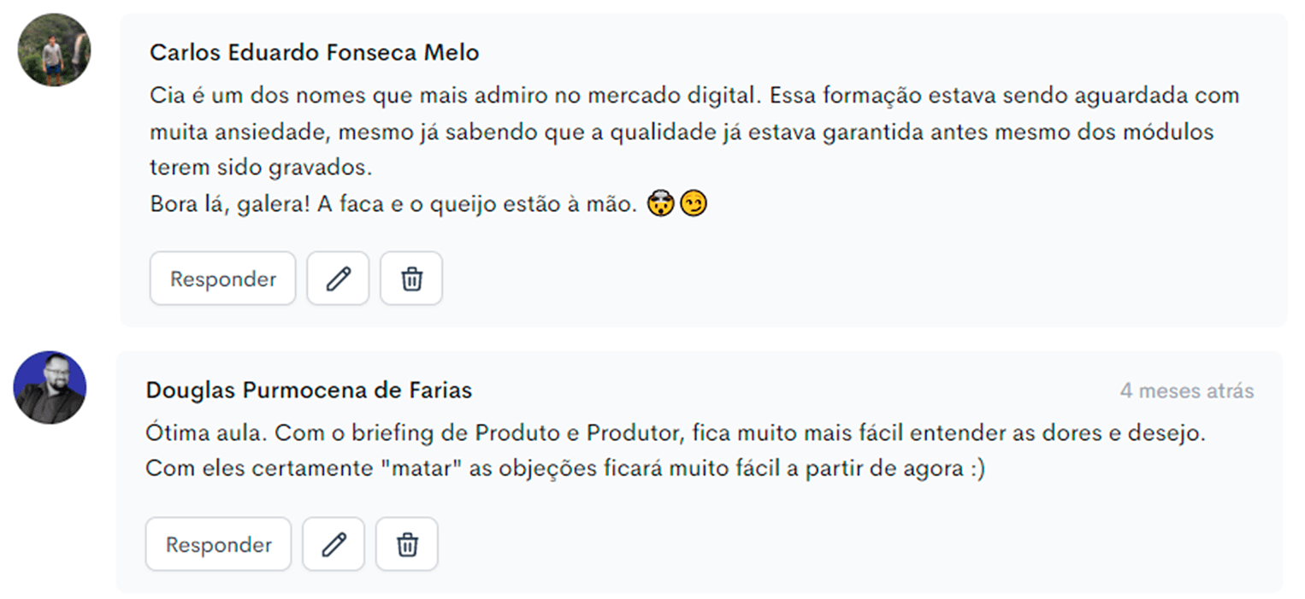The width and height of the screenshot is (1305, 599).
Task: Reply to Douglas's comment via Responder
Action: coord(219,544)
